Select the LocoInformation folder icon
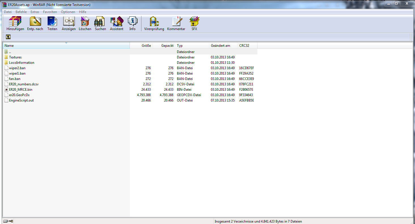This screenshot has width=415, height=224. 6,63
